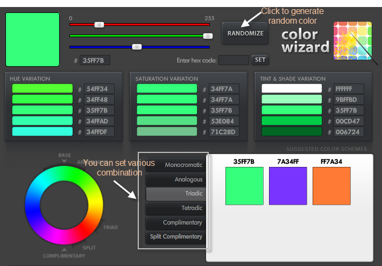The image size is (382, 266).
Task: Click the large base color preview box
Action: [x=32, y=40]
